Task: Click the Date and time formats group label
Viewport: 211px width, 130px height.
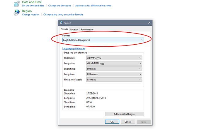Action: [76, 53]
